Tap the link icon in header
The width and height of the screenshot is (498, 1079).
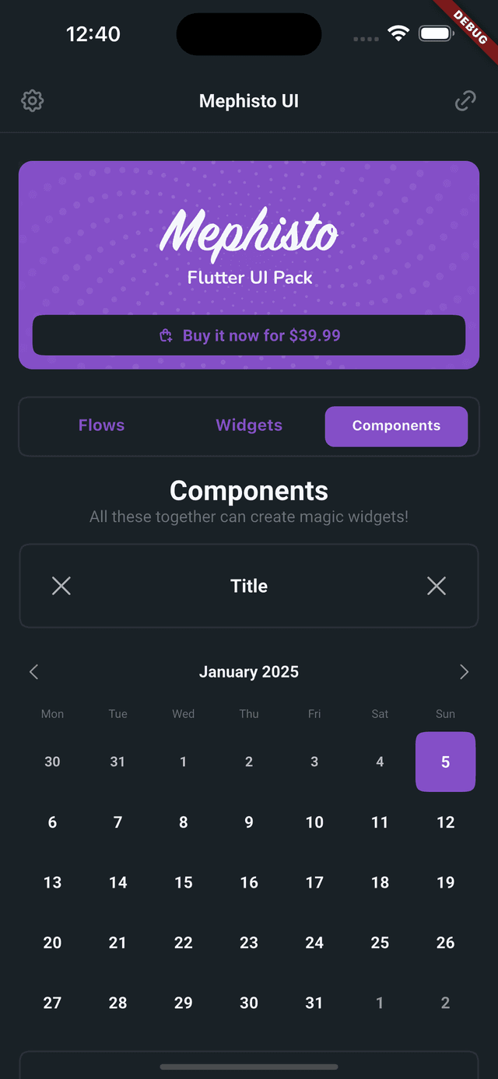465,101
